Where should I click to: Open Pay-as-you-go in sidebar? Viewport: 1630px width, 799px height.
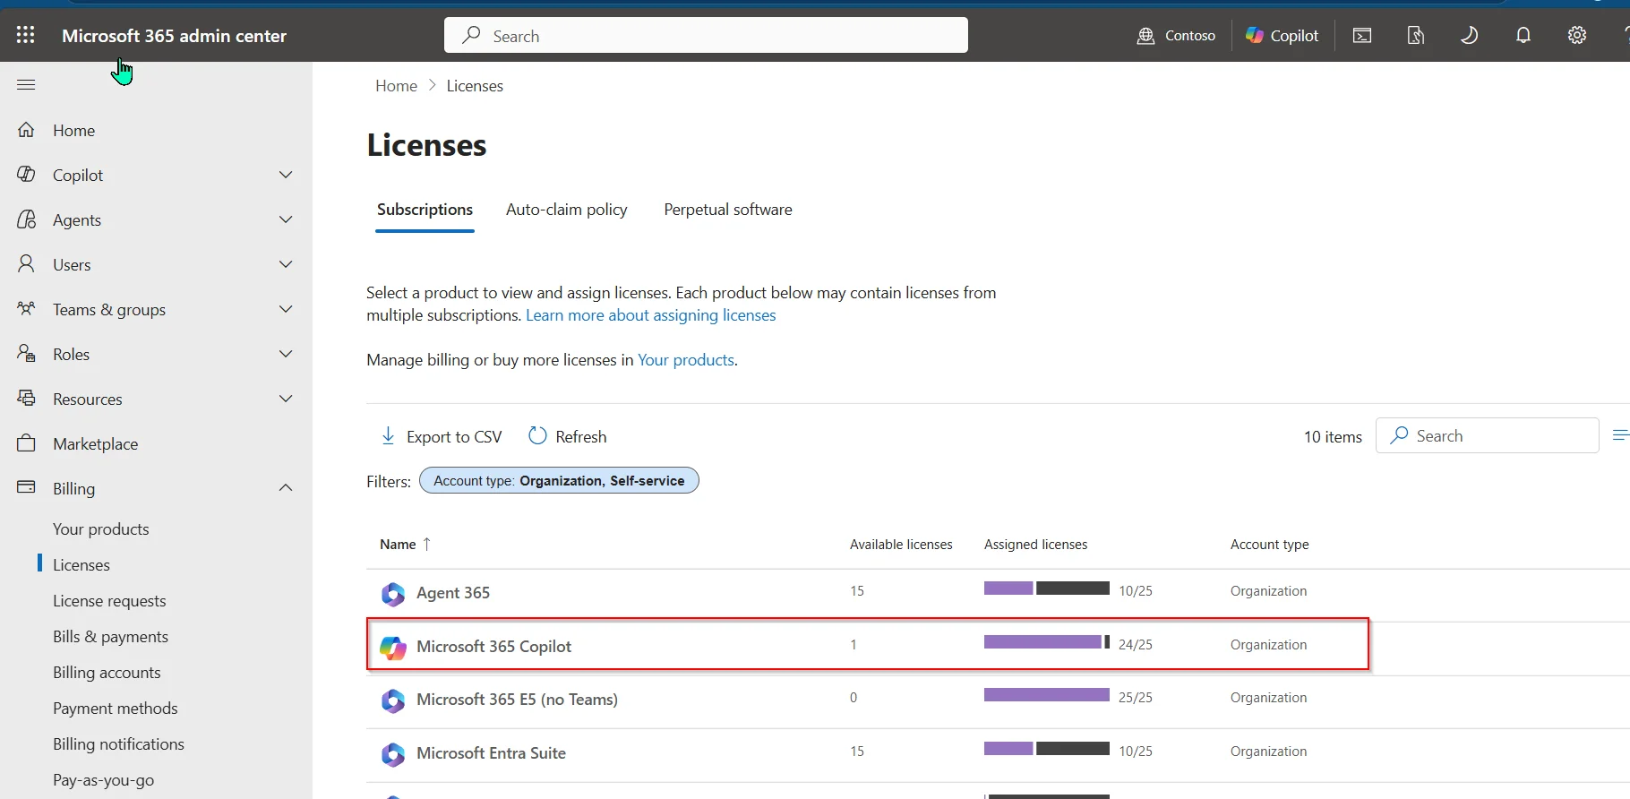103,780
